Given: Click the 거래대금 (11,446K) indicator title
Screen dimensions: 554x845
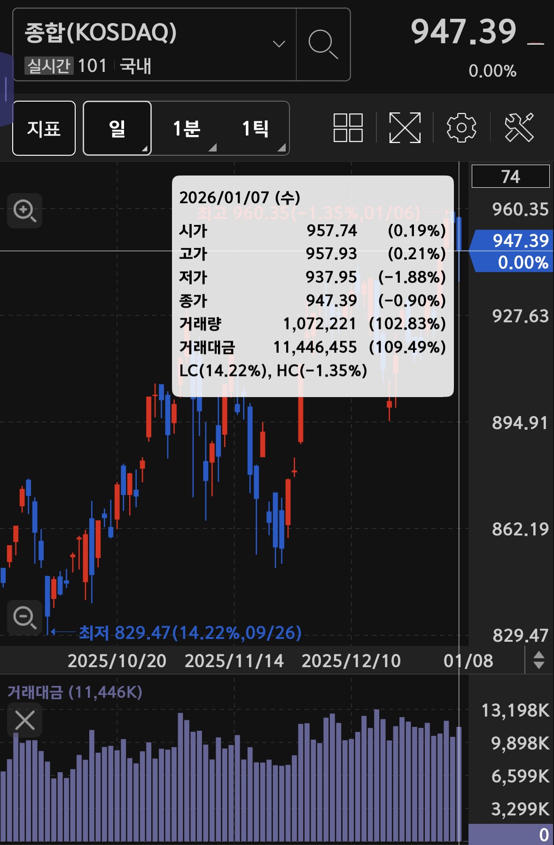Looking at the screenshot, I should coord(75,692).
